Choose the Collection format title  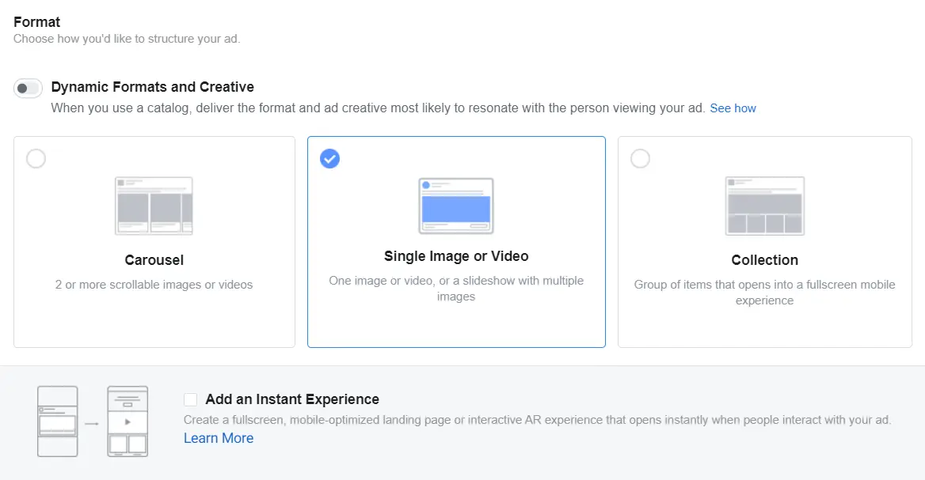764,260
